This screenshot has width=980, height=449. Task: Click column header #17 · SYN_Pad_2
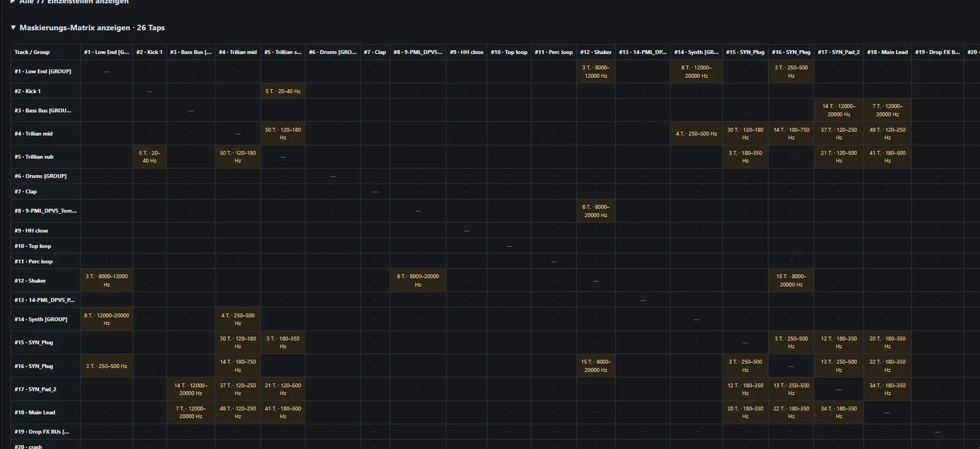839,52
